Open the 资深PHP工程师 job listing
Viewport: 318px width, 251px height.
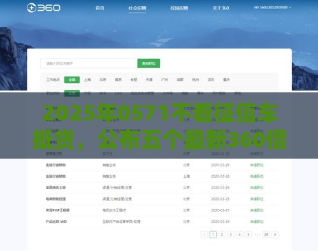(57, 210)
